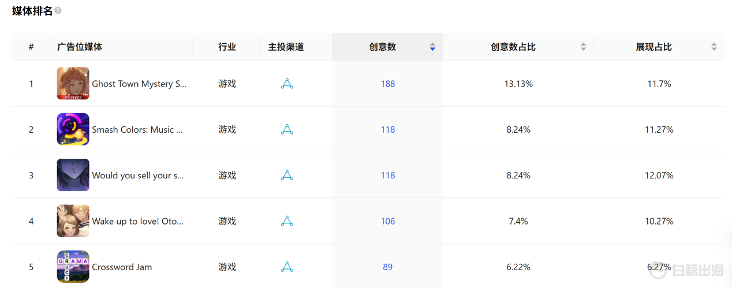Open creative count 188 link
732x288 pixels.
388,84
